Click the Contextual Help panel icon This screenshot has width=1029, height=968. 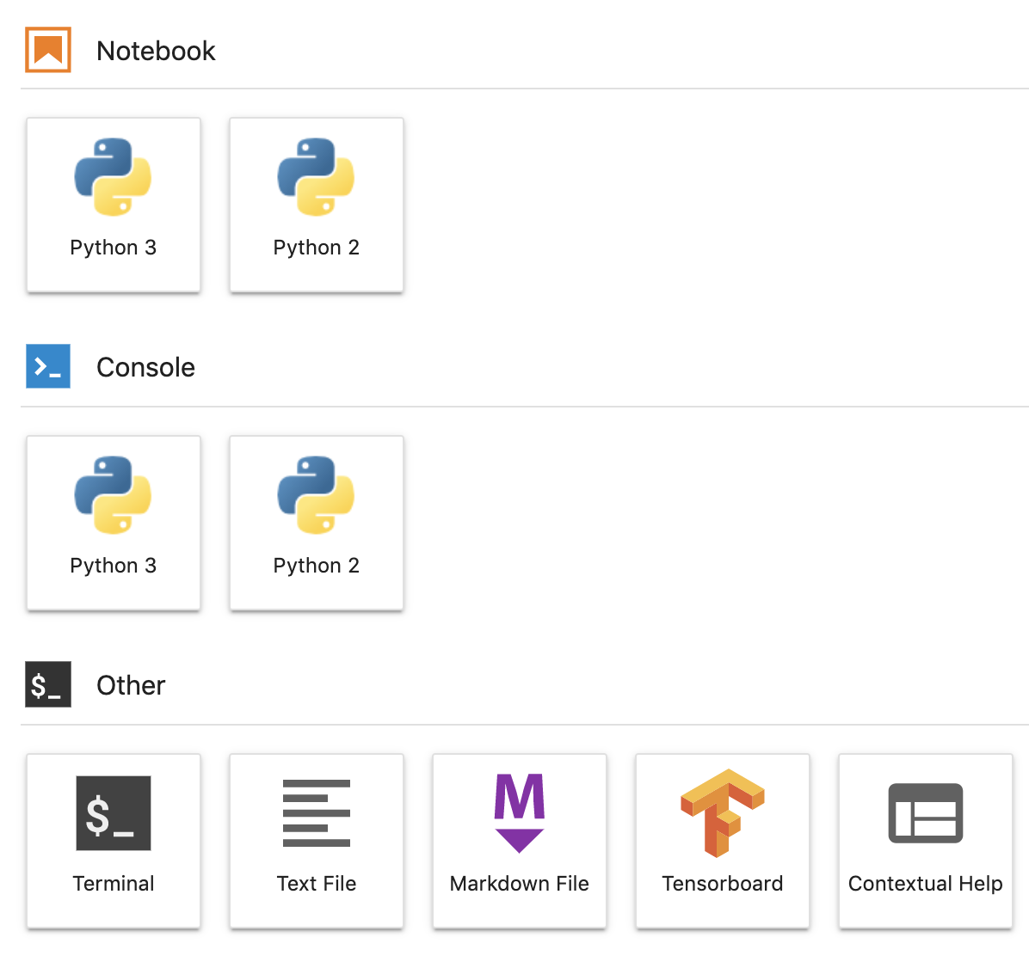(x=925, y=813)
